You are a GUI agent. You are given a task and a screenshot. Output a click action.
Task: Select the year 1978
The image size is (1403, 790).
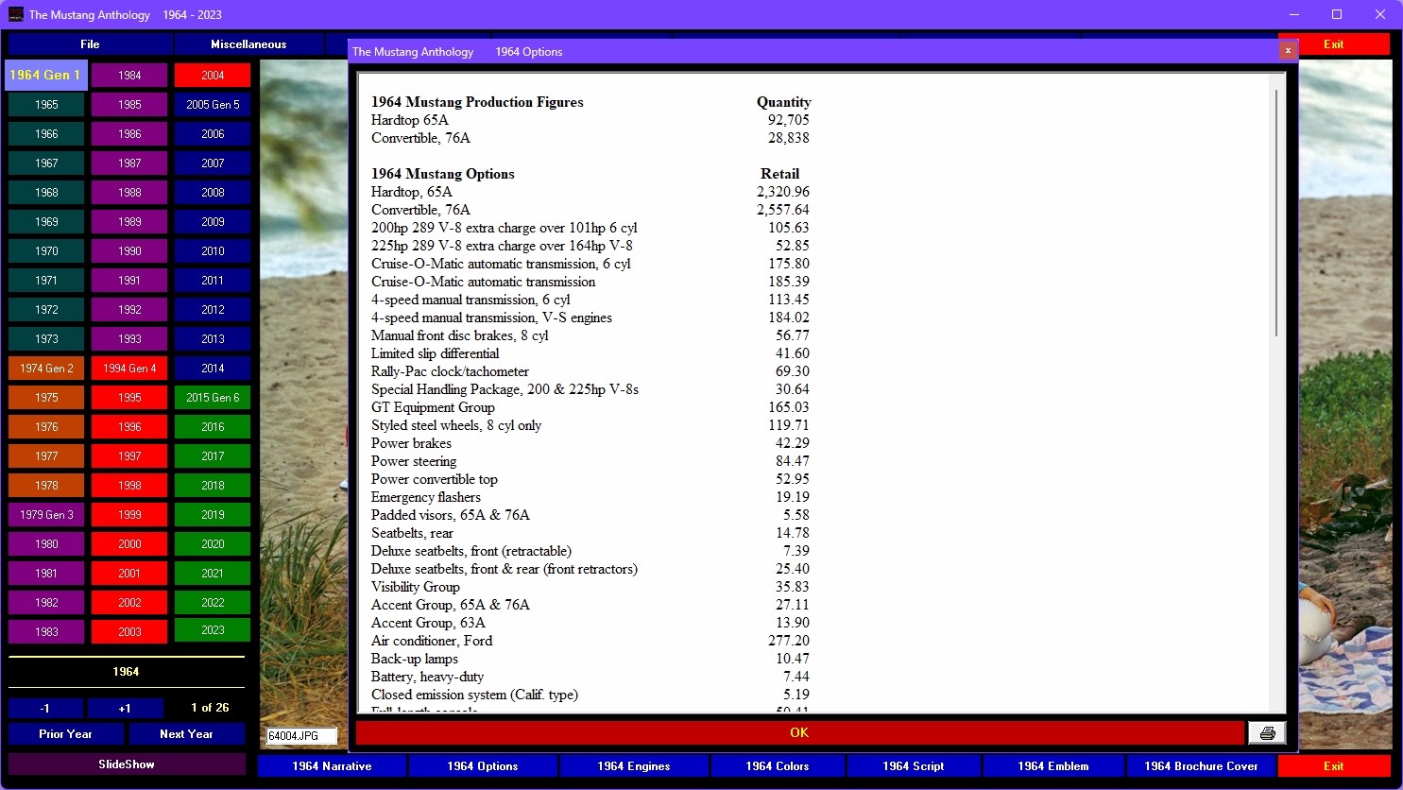point(46,486)
